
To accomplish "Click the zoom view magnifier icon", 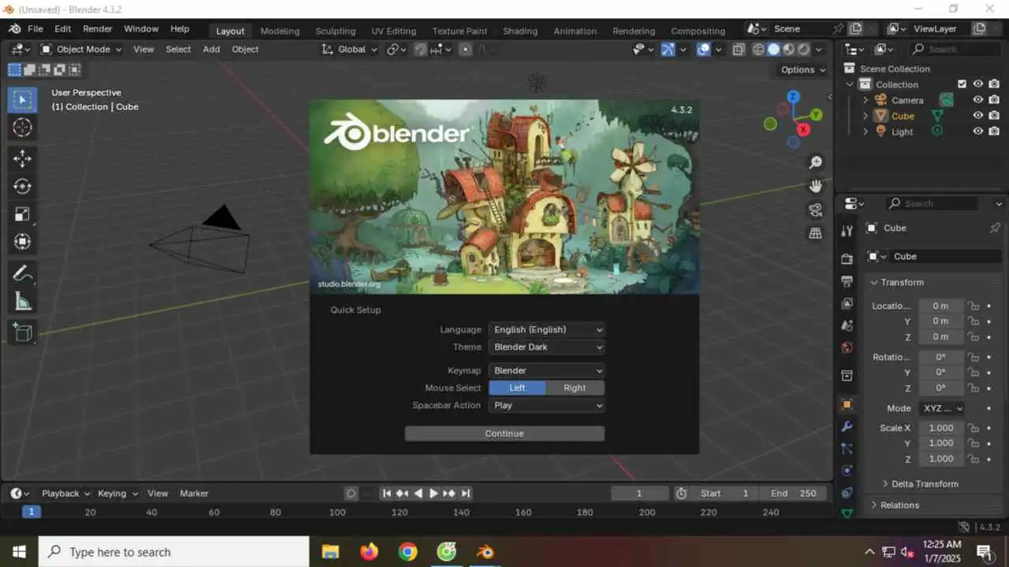I will [815, 162].
